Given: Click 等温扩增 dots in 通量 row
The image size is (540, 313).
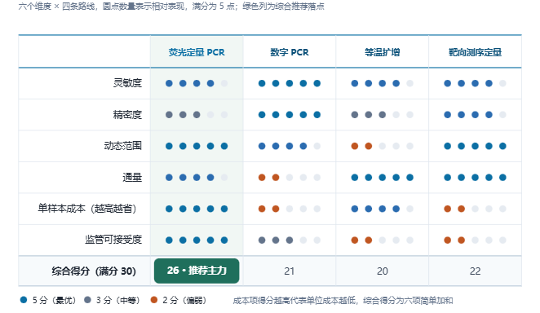Looking at the screenshot, I should [x=383, y=178].
